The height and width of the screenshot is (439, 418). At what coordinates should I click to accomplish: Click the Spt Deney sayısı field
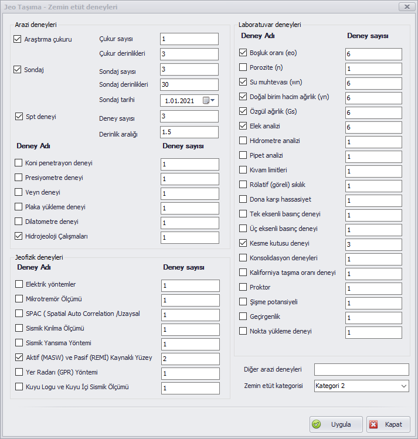tap(189, 116)
